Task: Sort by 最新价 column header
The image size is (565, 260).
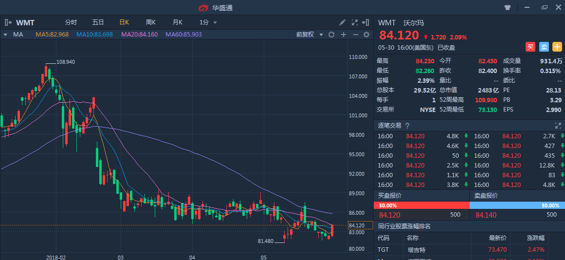Action: [x=498, y=238]
